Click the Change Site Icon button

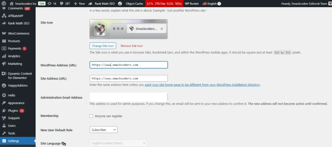point(102,46)
